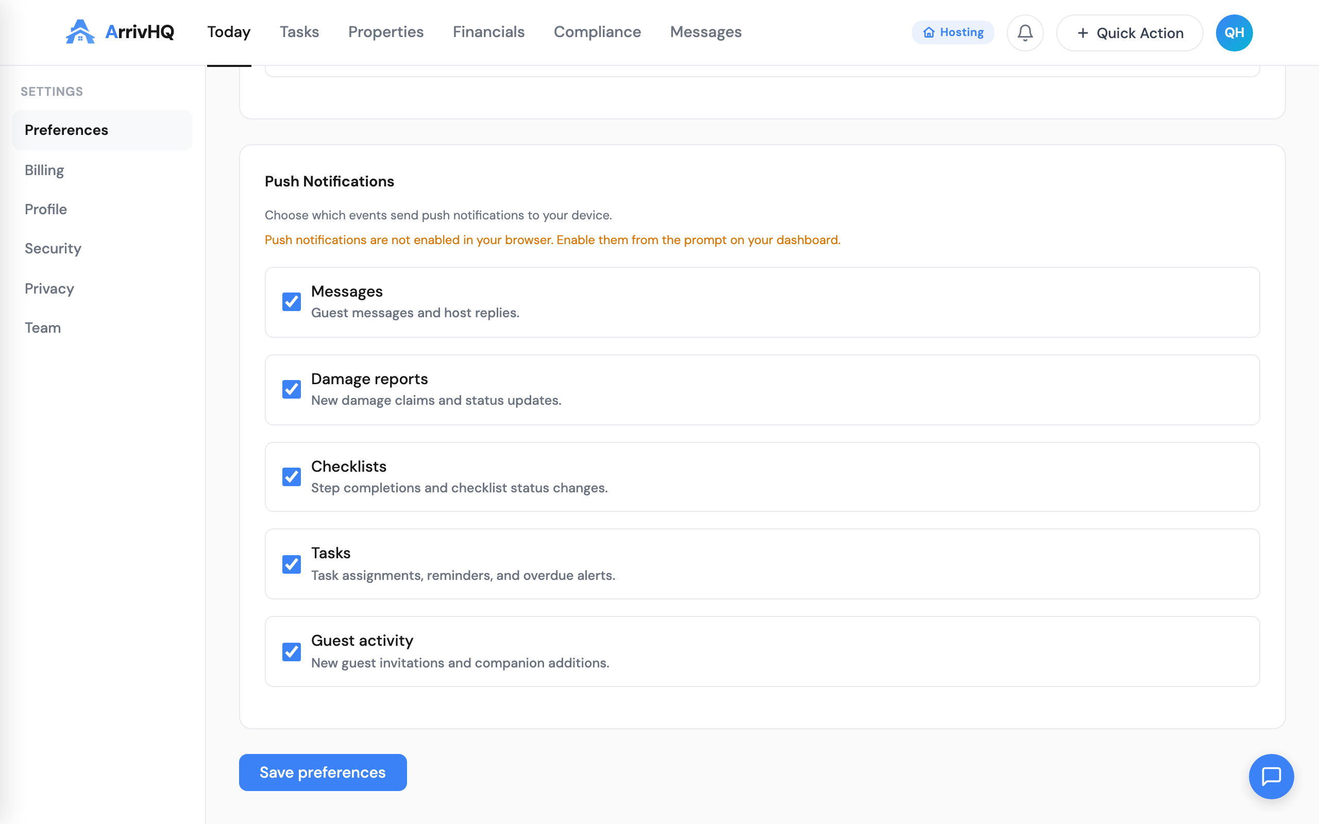Click Save preferences button
Image resolution: width=1319 pixels, height=824 pixels.
[323, 772]
